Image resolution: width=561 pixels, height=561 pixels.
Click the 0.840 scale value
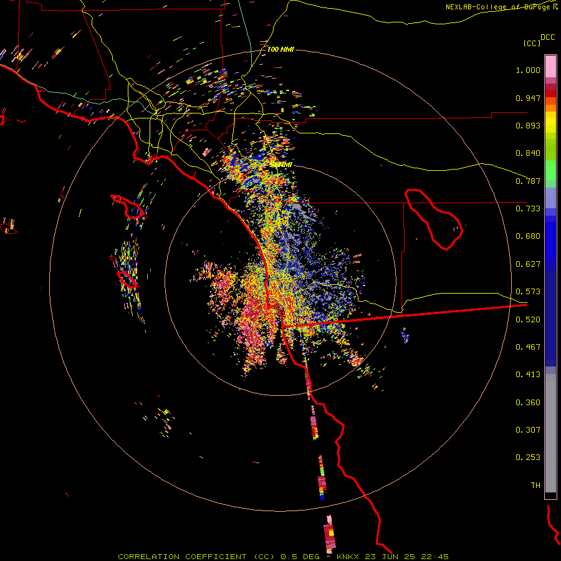(528, 153)
